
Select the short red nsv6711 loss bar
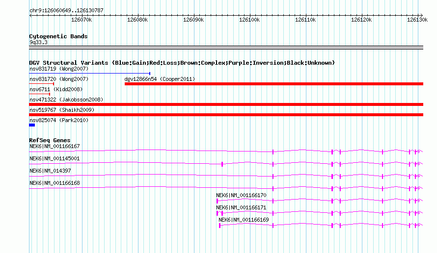pos(40,94)
